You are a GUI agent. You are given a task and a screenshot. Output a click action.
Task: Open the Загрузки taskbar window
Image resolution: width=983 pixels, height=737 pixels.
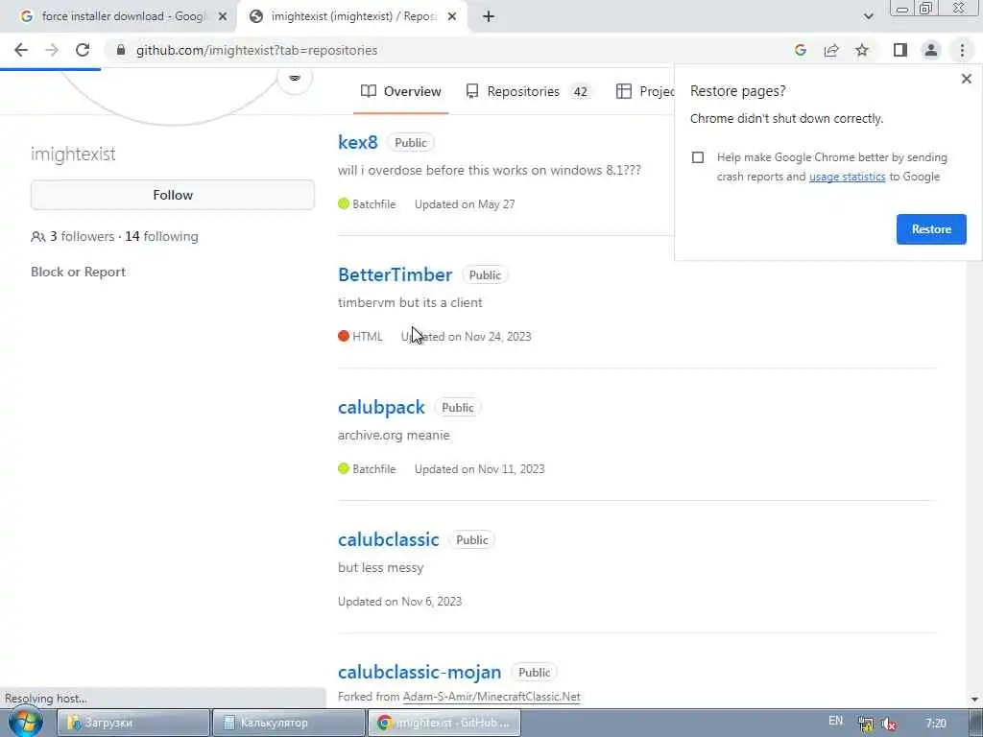point(133,723)
